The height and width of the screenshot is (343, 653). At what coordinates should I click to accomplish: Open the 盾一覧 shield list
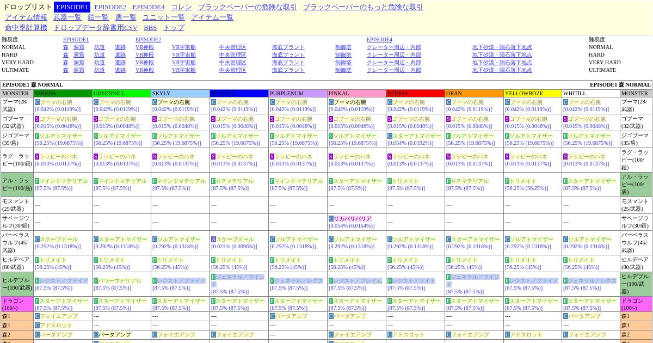[x=126, y=17]
